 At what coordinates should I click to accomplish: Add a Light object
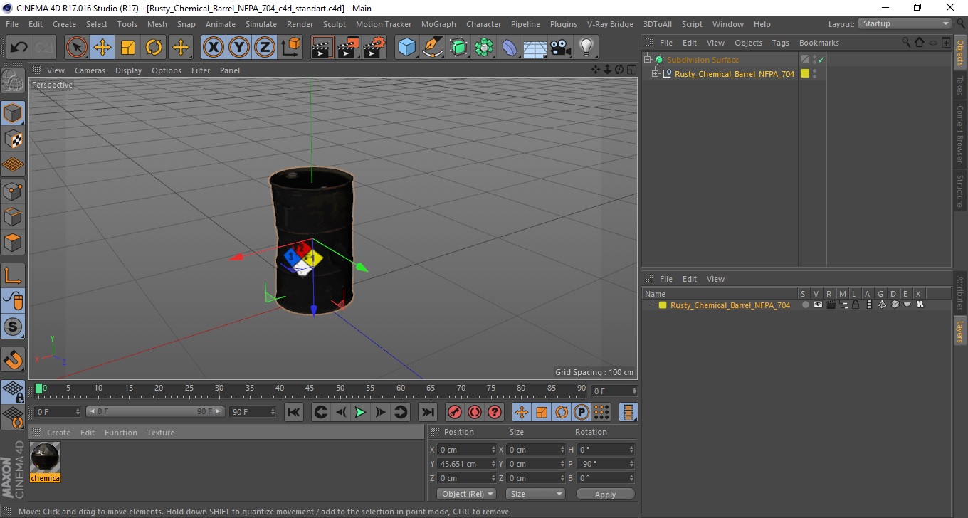[x=586, y=48]
